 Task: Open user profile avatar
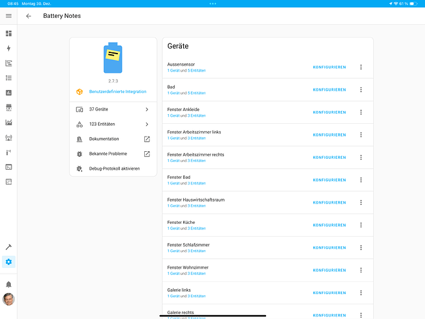tap(9, 299)
